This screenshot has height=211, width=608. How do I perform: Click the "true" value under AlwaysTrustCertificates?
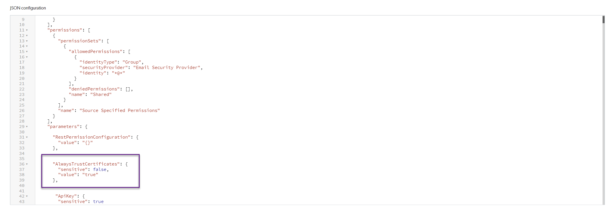[x=90, y=175]
